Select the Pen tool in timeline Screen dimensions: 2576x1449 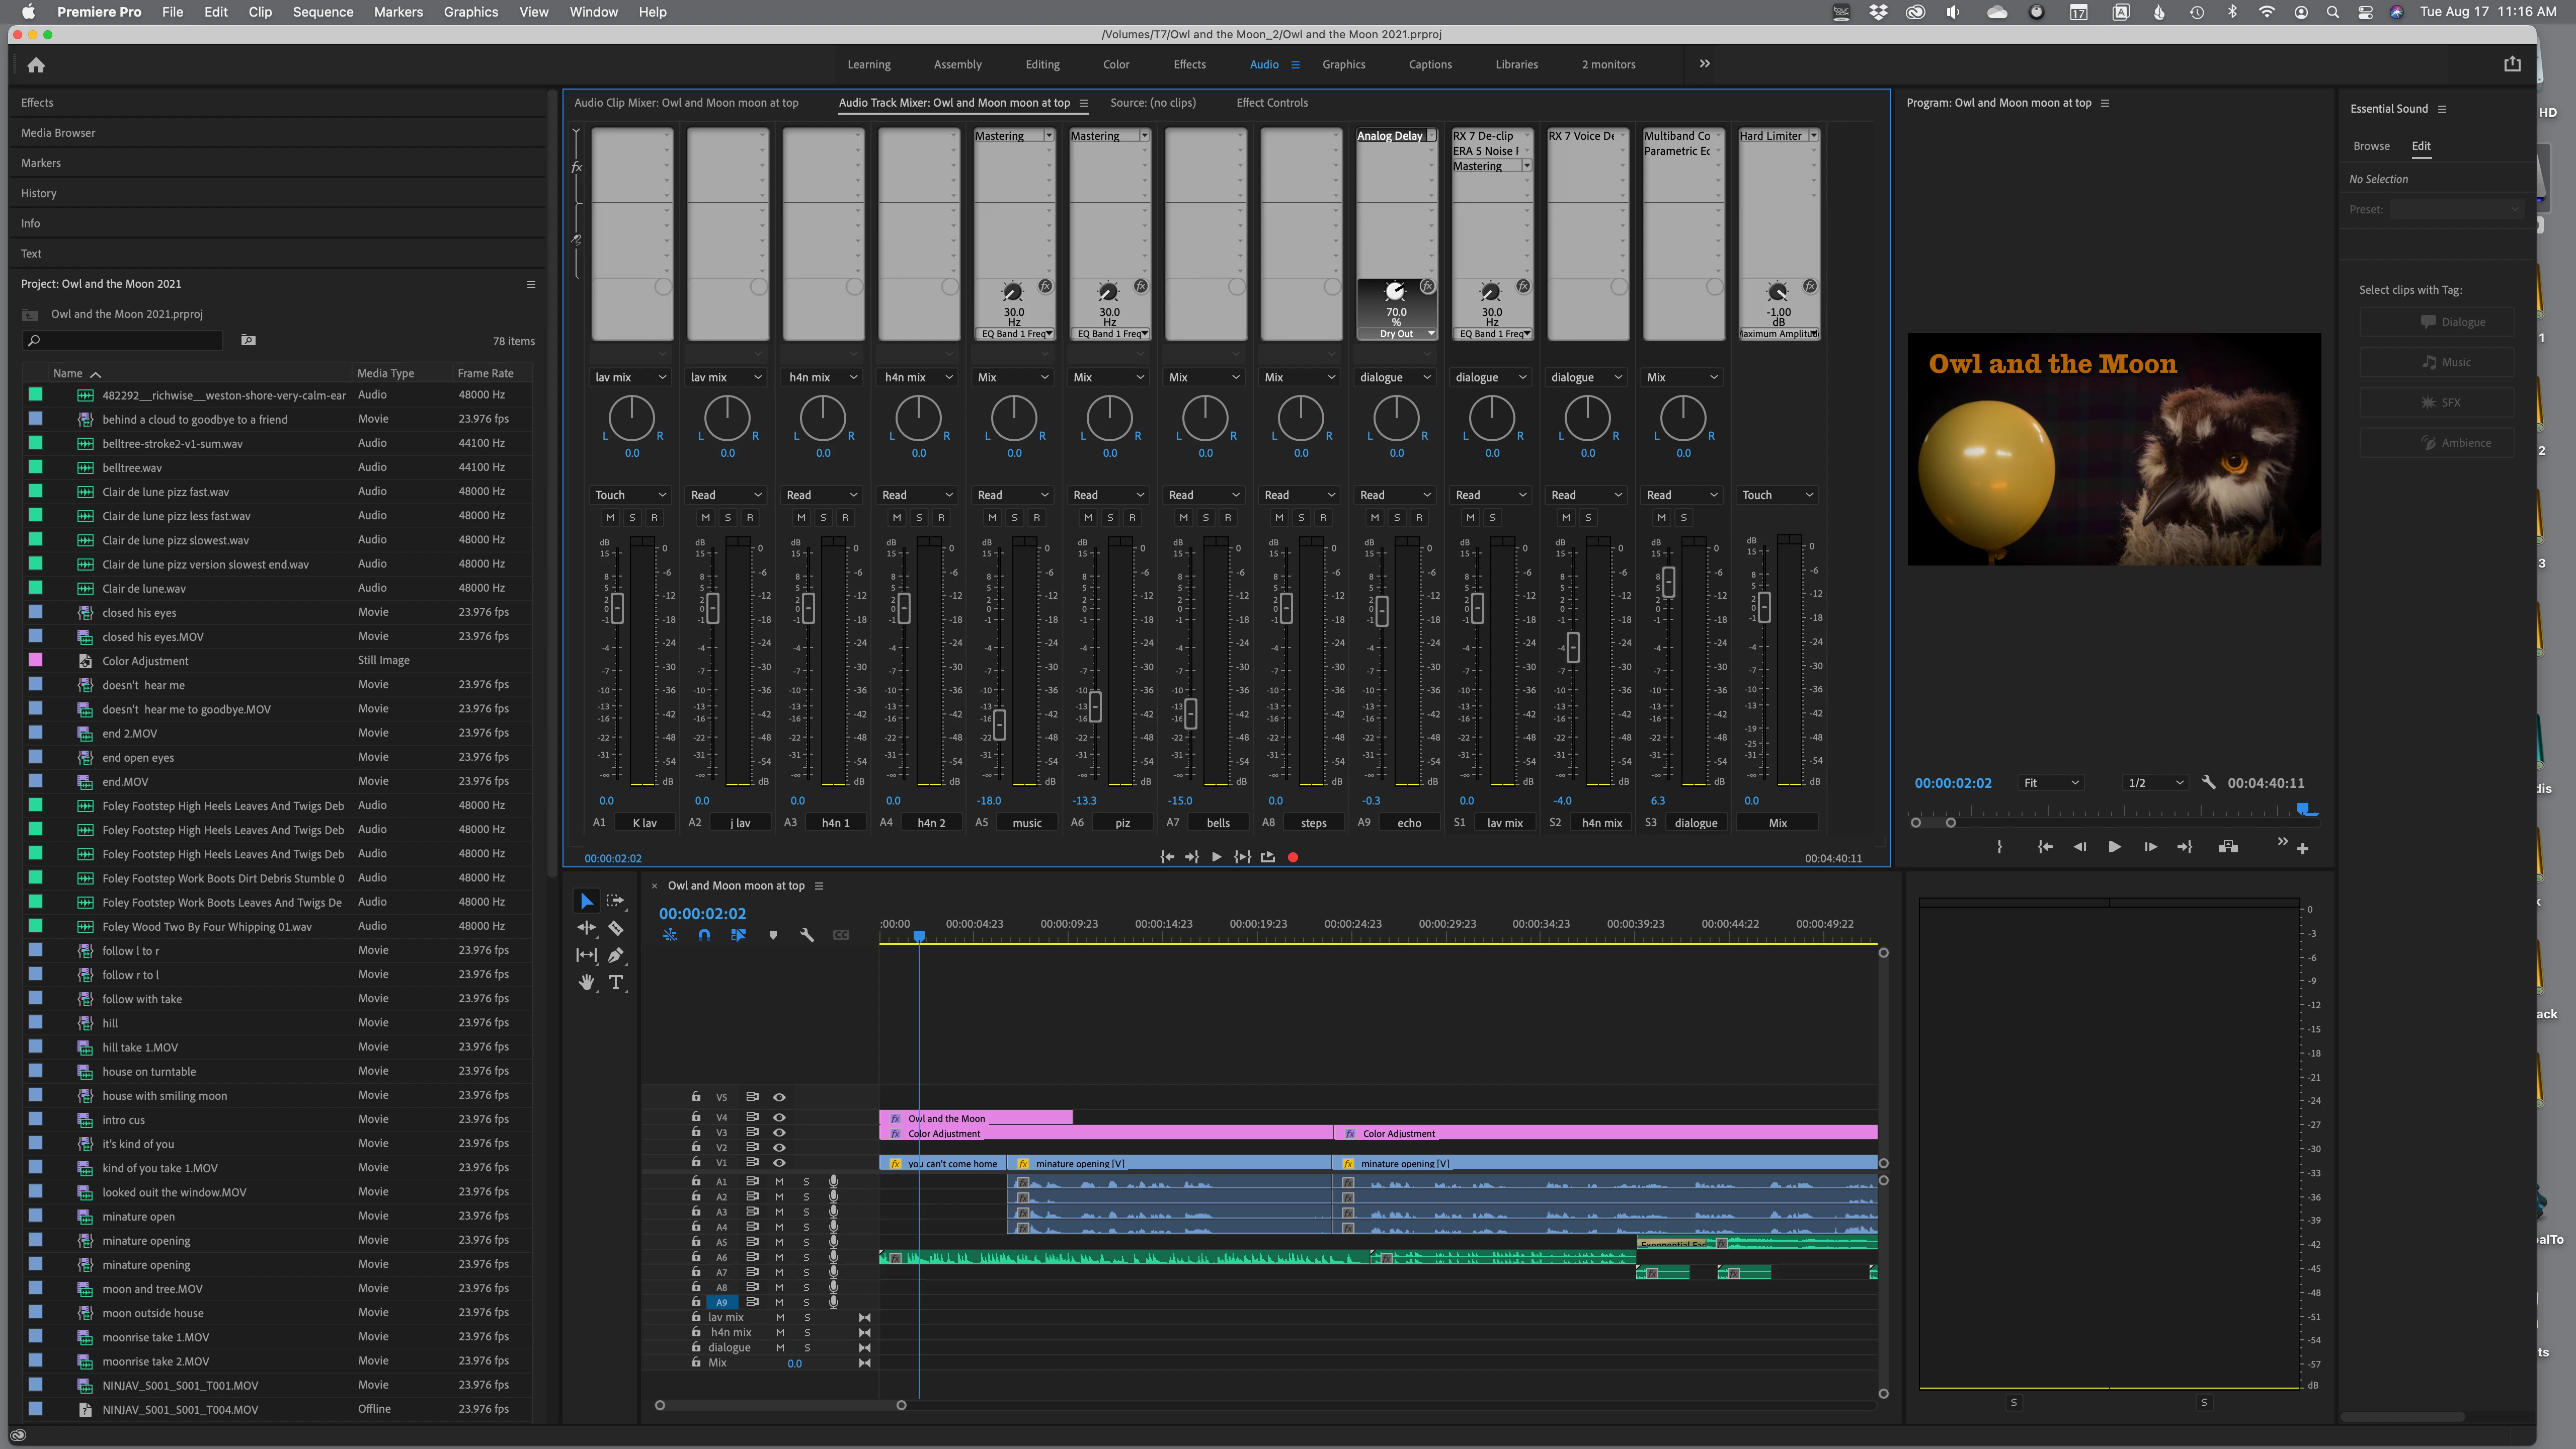(x=616, y=955)
